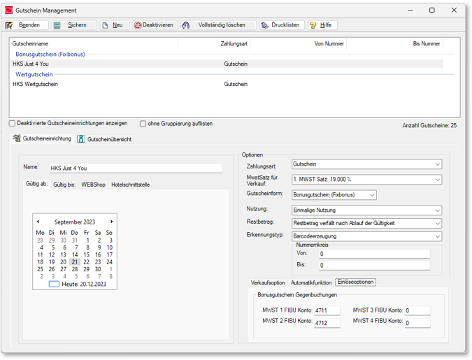Open the Verkaufsoption tab
472x360 pixels.
tap(268, 282)
